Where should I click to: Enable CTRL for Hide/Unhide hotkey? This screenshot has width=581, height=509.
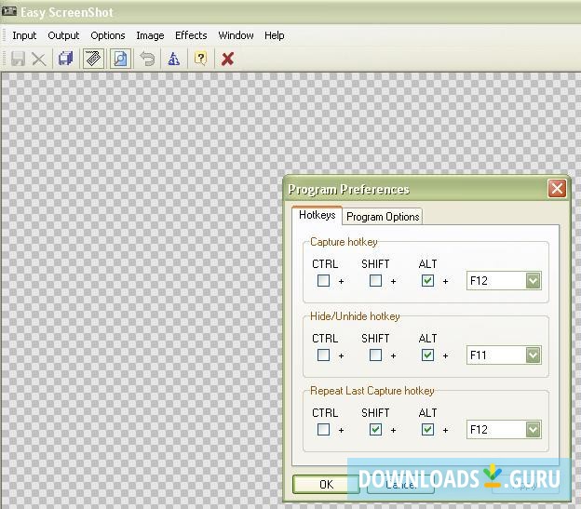pos(323,355)
